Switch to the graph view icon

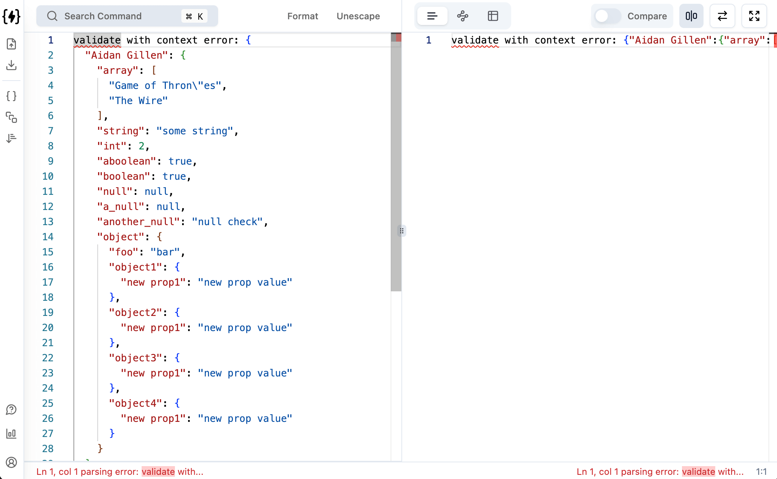point(462,16)
